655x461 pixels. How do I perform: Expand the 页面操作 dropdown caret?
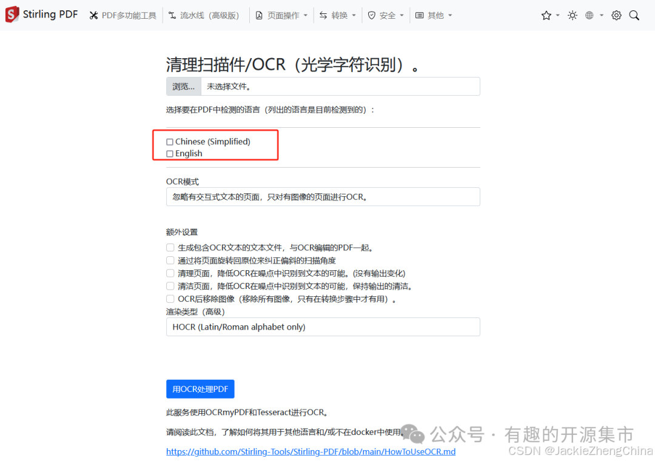click(306, 15)
